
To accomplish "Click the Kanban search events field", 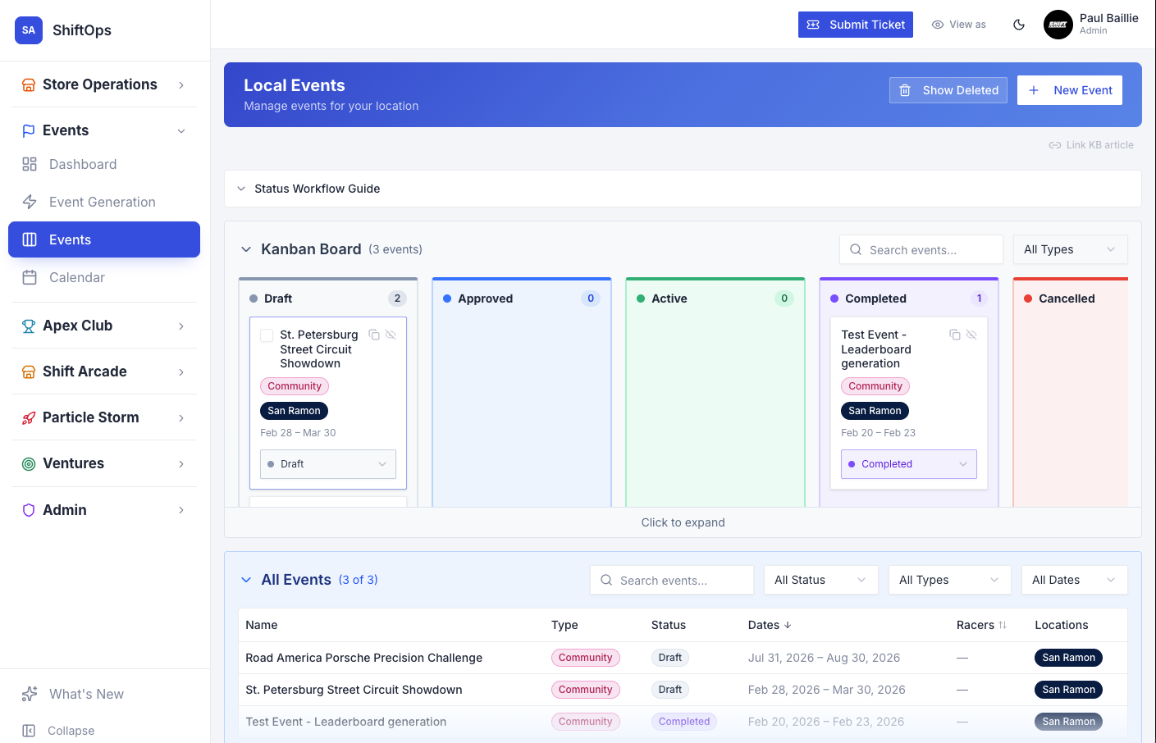I will click(921, 250).
